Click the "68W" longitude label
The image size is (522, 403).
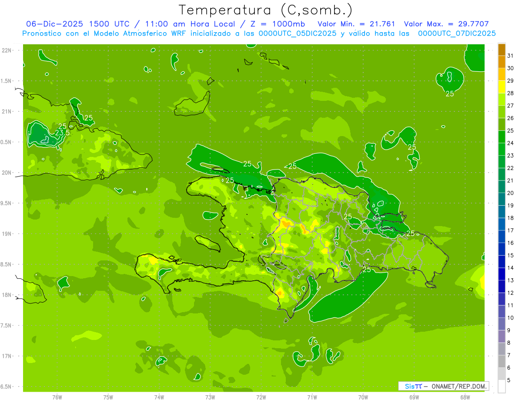[x=465, y=397]
